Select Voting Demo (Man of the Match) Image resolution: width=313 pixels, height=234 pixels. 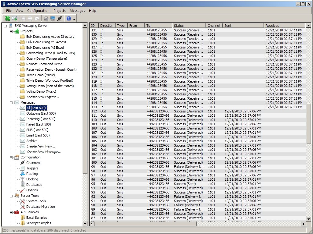50,86
